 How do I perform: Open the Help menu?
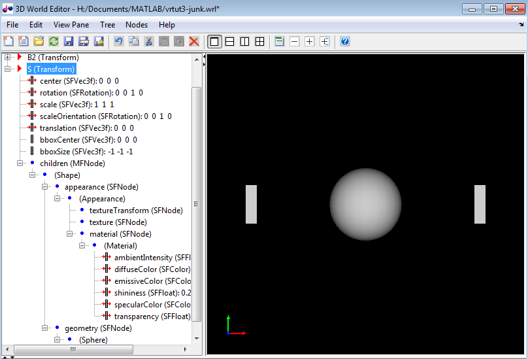point(167,25)
